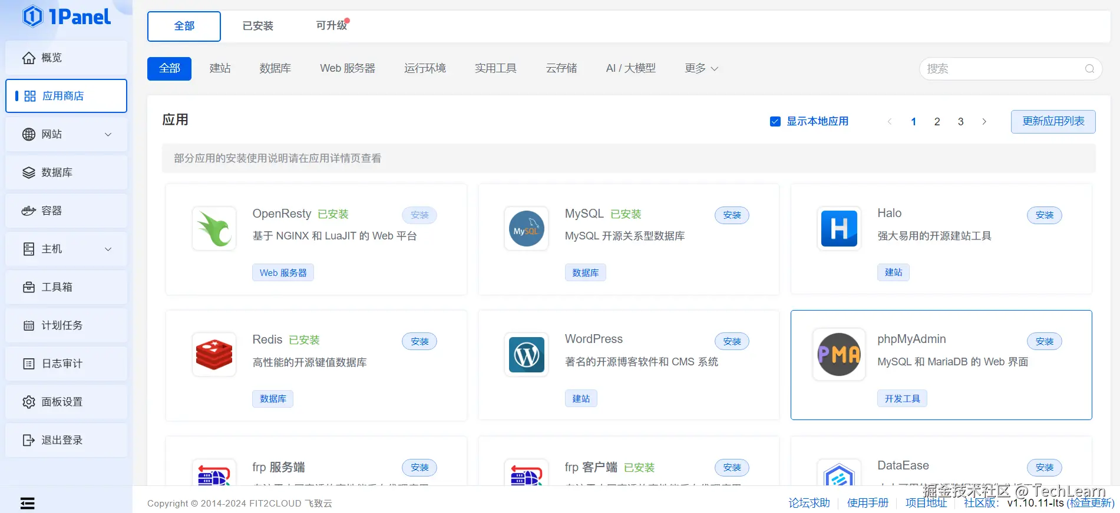Click the 面板设置 gear icon

(x=28, y=402)
